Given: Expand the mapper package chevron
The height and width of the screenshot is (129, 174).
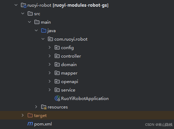Looking at the screenshot, I should pyautogui.click(x=50, y=73).
